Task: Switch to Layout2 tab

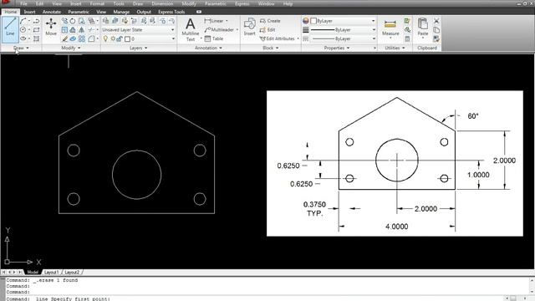Action: click(72, 273)
